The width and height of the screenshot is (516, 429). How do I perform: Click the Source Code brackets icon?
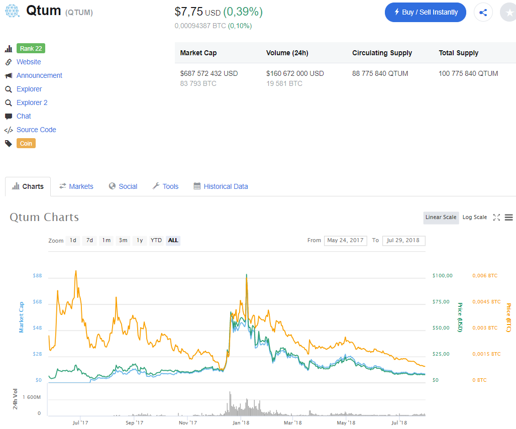point(9,130)
